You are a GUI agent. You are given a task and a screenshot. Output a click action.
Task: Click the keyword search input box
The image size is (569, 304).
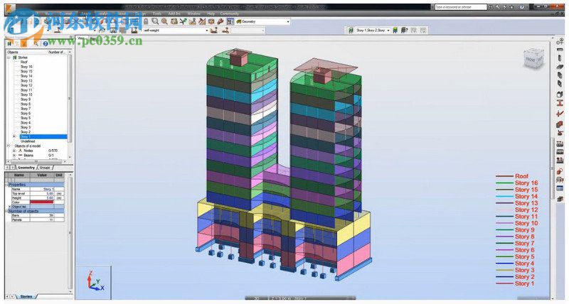point(460,7)
